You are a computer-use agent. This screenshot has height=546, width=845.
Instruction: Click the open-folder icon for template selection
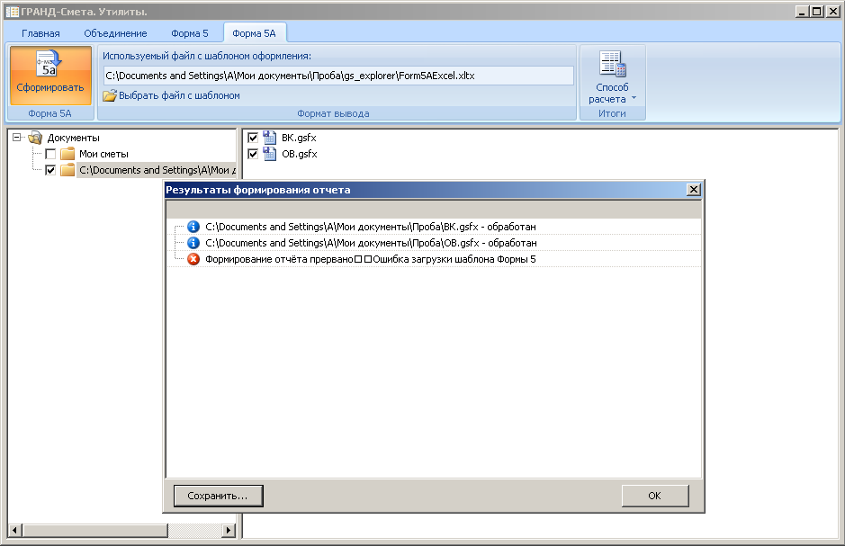[x=110, y=95]
